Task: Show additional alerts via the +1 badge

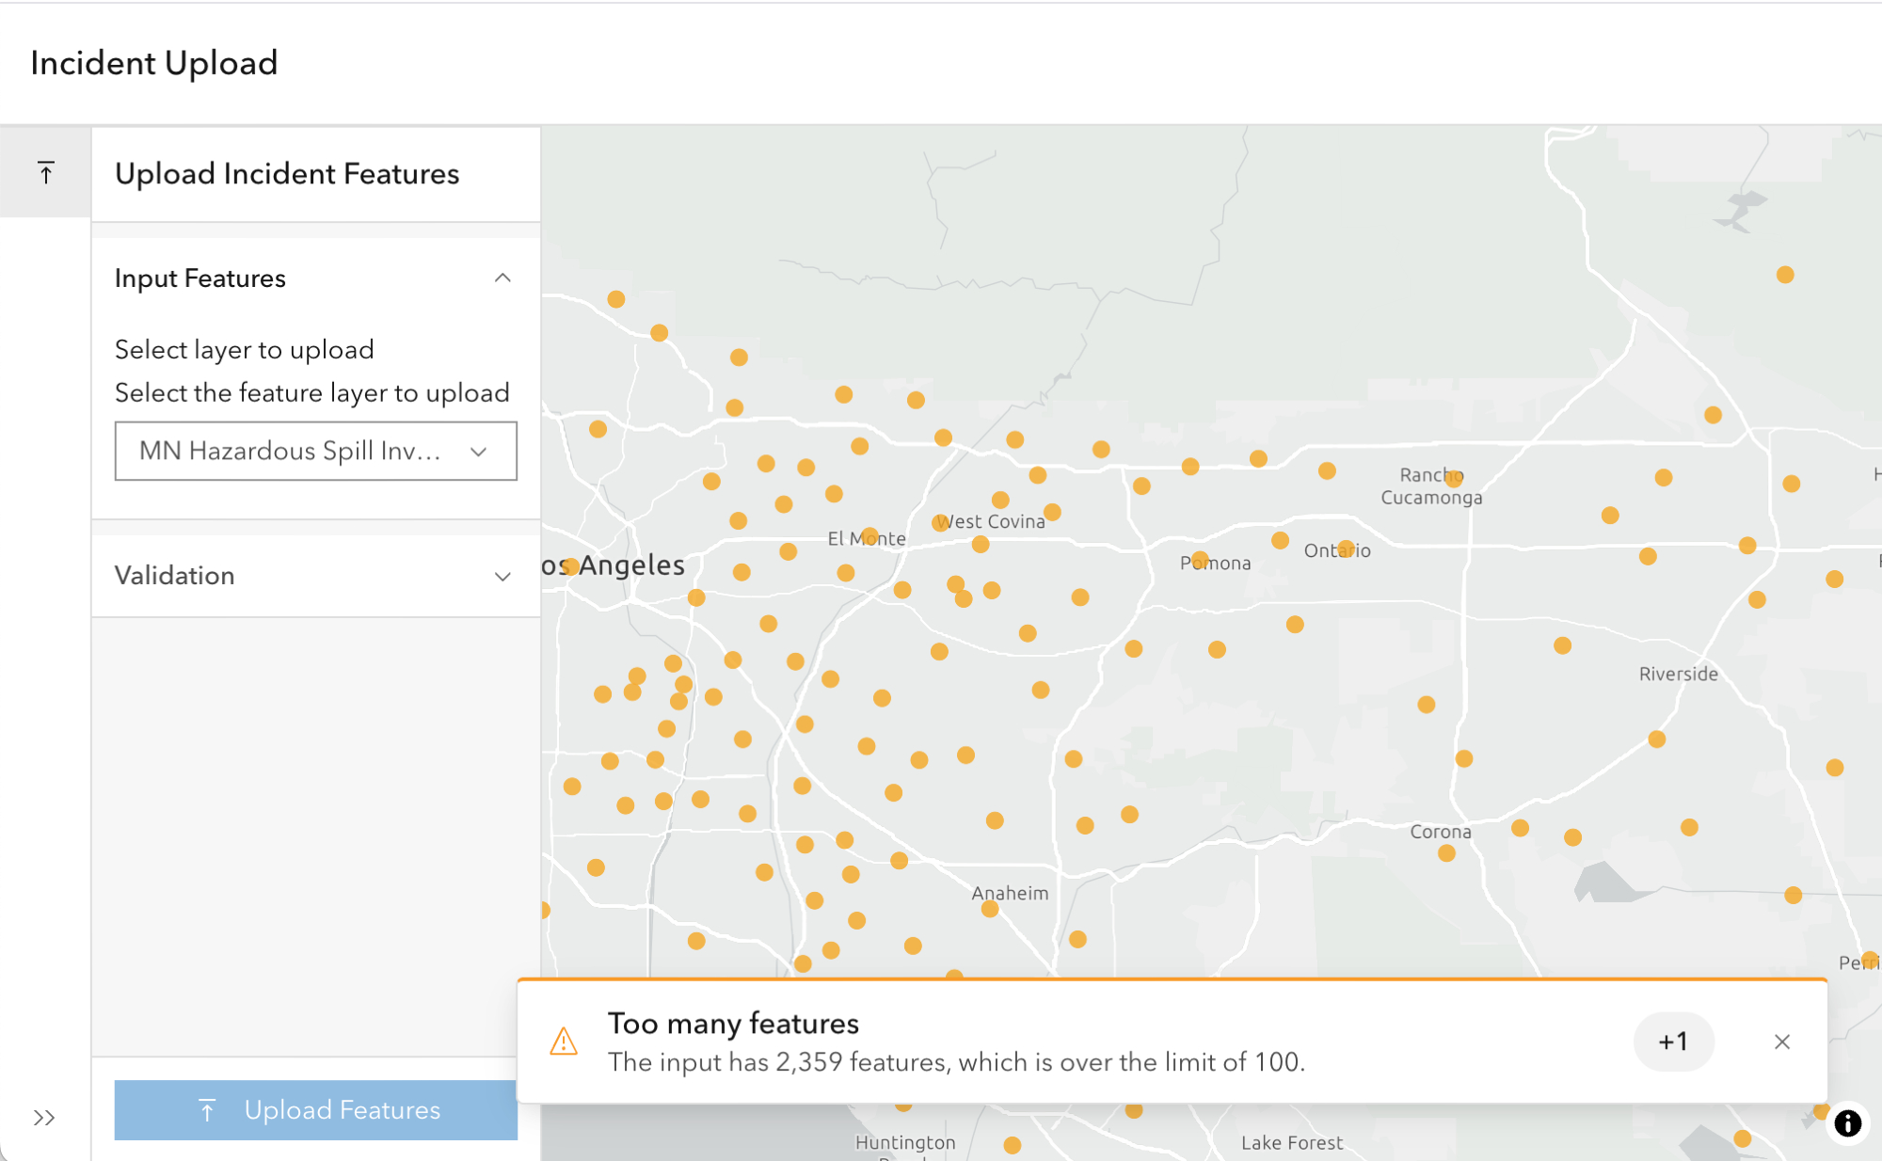Action: pyautogui.click(x=1673, y=1042)
